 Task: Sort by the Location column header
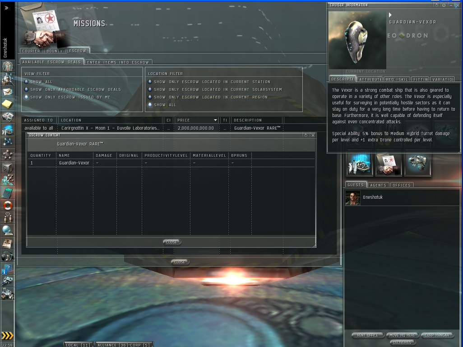point(111,120)
